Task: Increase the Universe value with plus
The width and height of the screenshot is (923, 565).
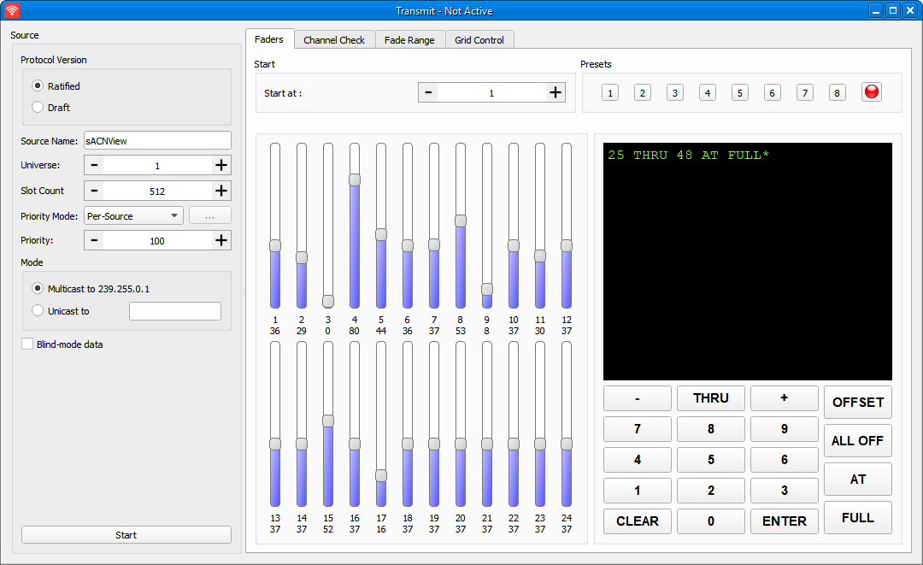Action: (x=221, y=166)
